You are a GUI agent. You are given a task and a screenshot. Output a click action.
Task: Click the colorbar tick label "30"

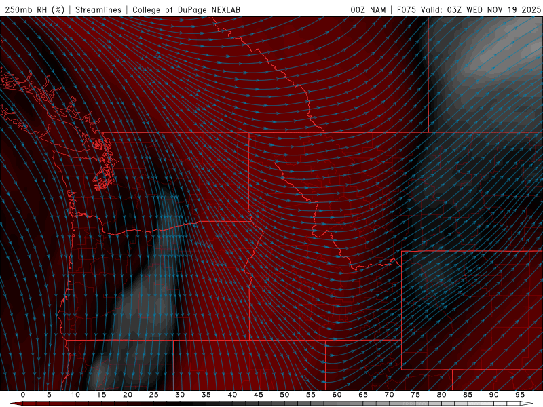(180, 395)
